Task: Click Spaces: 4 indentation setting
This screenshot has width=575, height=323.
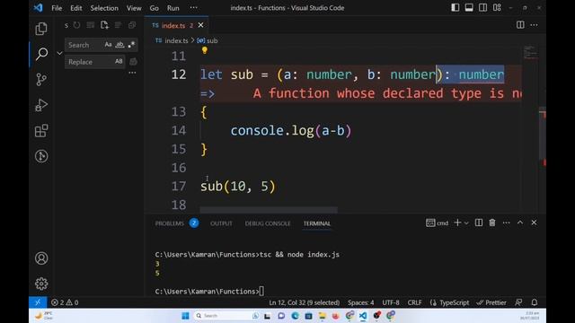Action: click(x=361, y=302)
